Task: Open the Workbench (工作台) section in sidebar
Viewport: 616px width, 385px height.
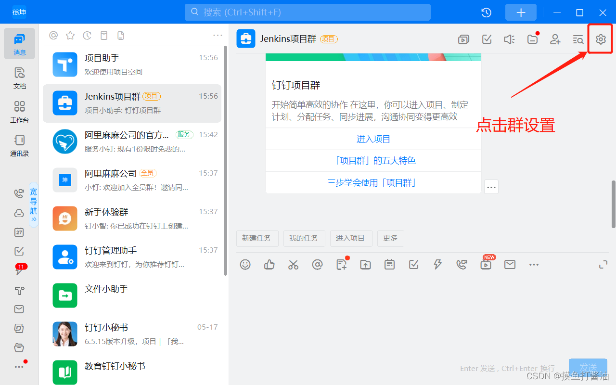Action: click(19, 111)
